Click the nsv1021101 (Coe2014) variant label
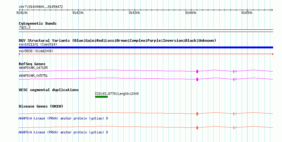This screenshot has height=142, width=282. pos(38,44)
